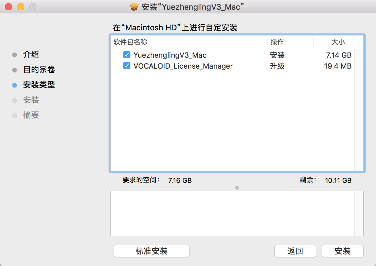The width and height of the screenshot is (376, 266).
Task: Select the dimmed 安装 step in sidebar
Action: click(31, 100)
